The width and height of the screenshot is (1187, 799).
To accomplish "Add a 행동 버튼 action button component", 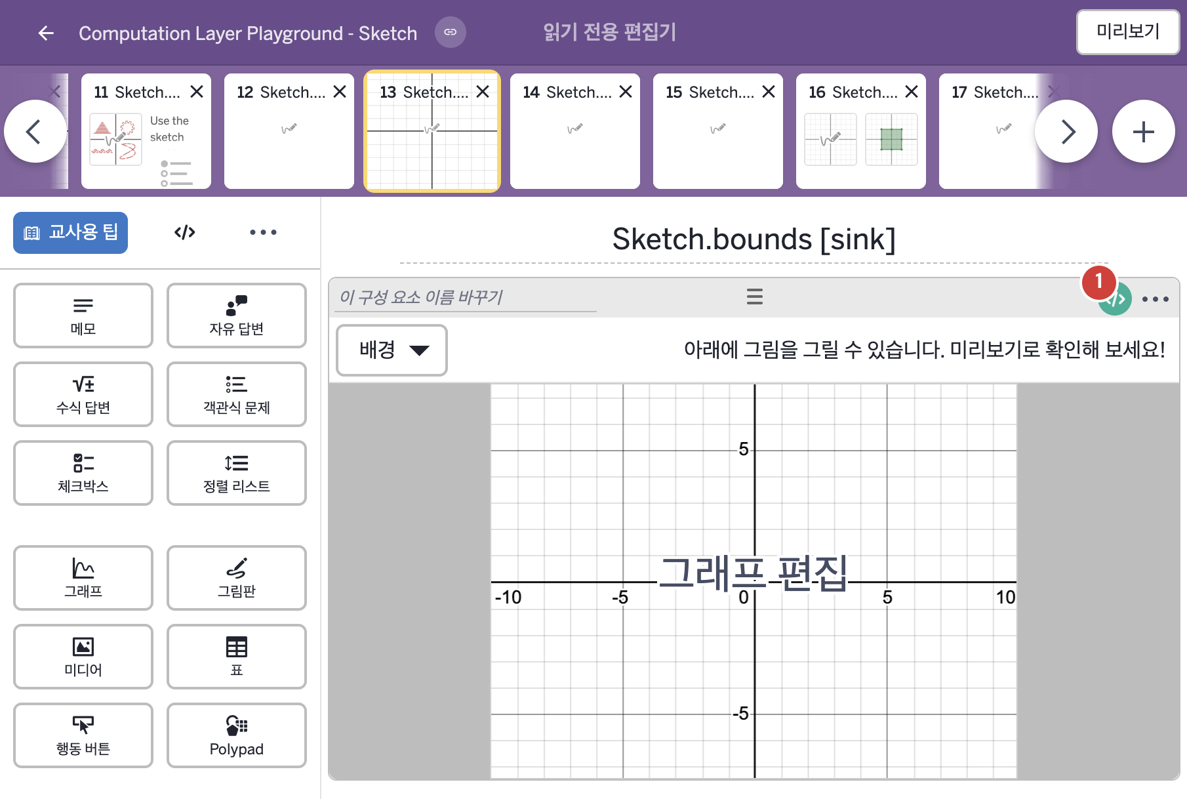I will coord(83,735).
